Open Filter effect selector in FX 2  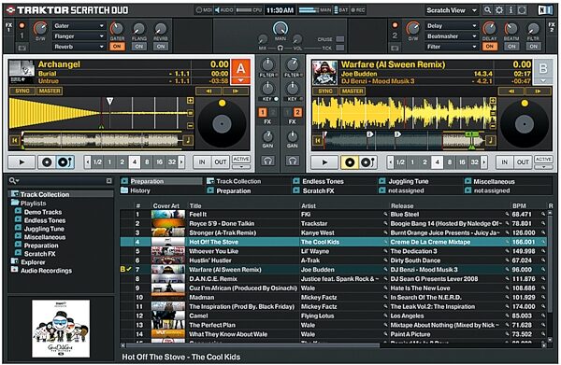point(452,47)
